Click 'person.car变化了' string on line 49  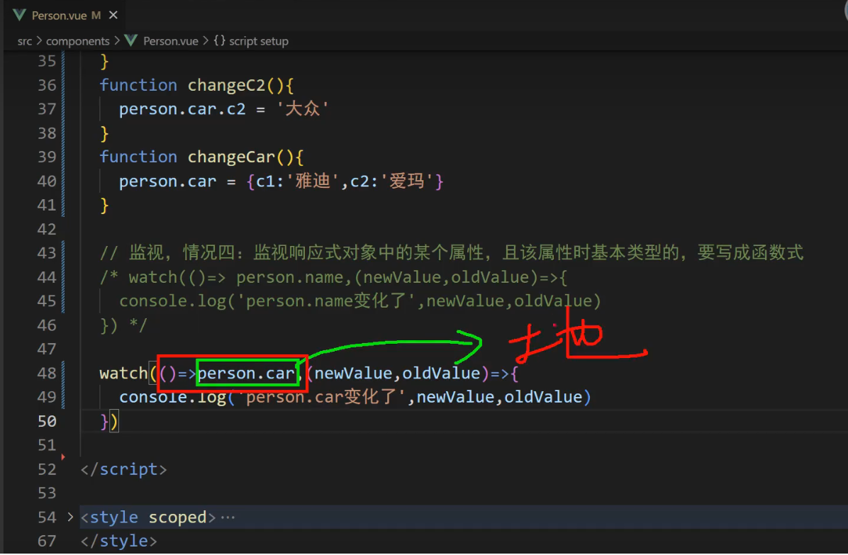(x=322, y=397)
